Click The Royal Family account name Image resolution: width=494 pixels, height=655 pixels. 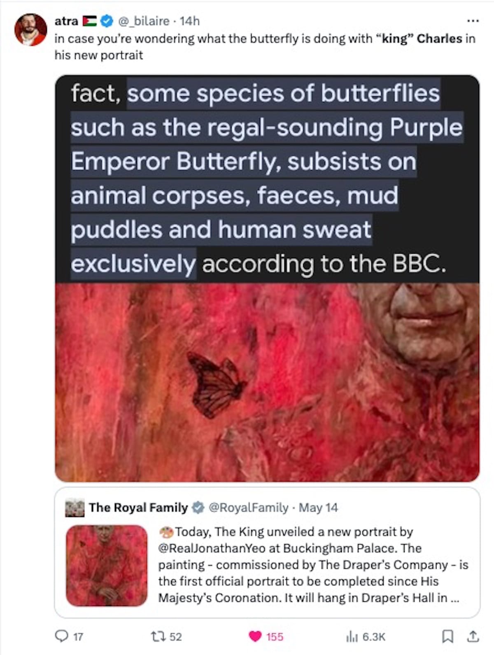click(x=138, y=508)
